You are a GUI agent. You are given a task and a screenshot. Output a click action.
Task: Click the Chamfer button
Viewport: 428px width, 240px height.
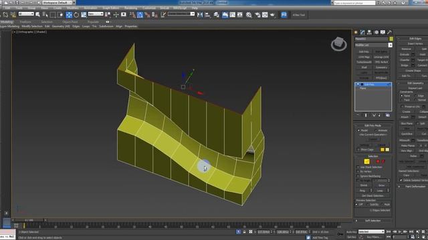click(x=405, y=60)
